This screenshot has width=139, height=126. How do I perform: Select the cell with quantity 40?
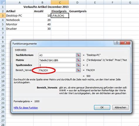tap(42, 24)
